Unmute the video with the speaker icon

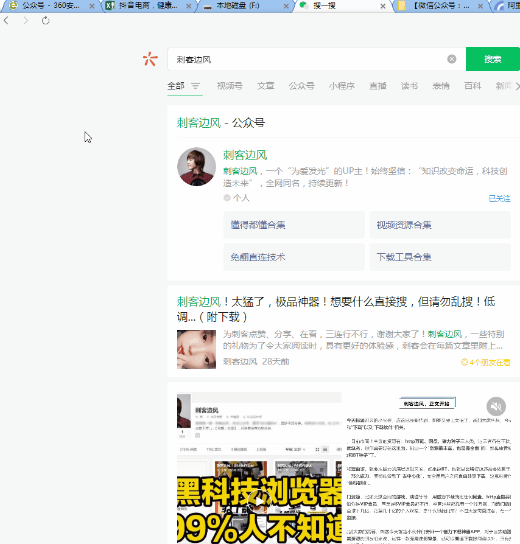496,406
